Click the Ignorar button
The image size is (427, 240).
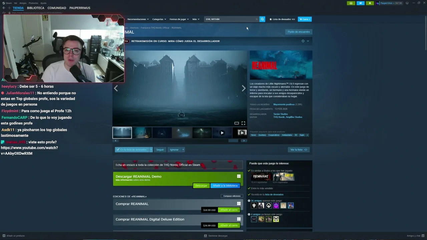[x=174, y=150]
